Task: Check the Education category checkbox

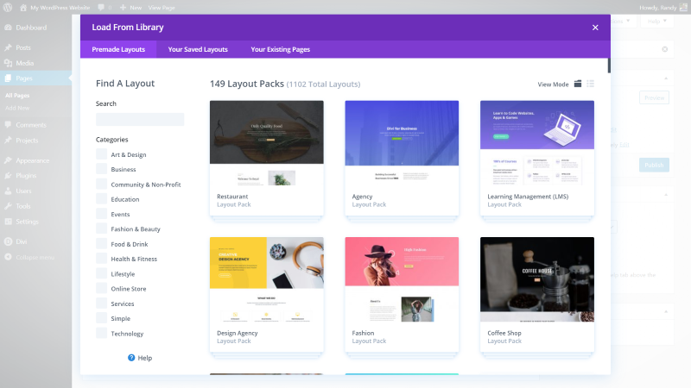Action: [x=101, y=199]
